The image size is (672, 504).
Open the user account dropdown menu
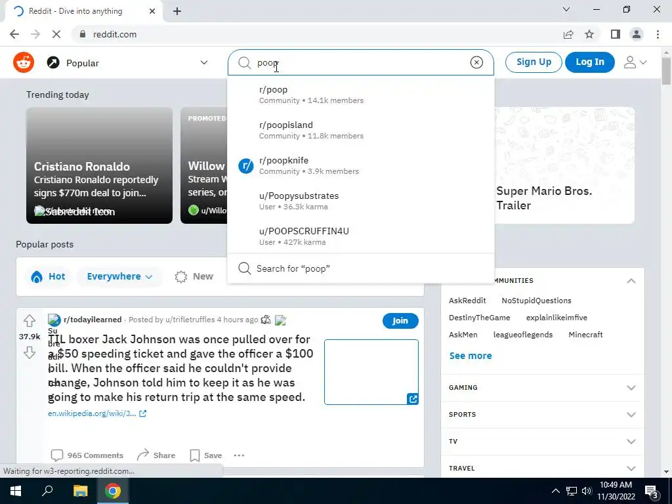[x=635, y=62]
